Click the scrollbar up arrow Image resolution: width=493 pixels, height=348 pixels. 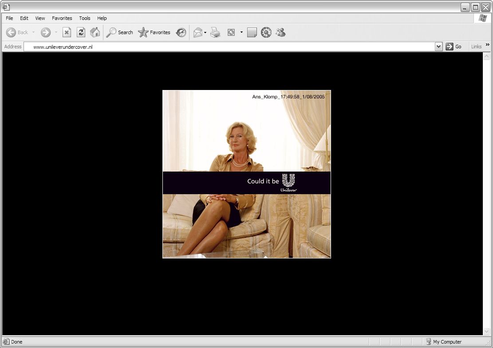point(486,56)
